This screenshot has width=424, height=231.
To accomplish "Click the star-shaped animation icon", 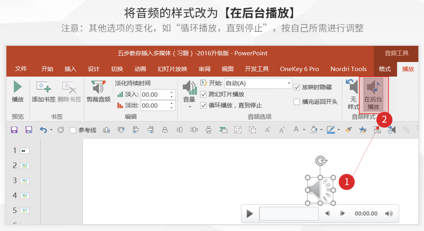I will point(363,130).
